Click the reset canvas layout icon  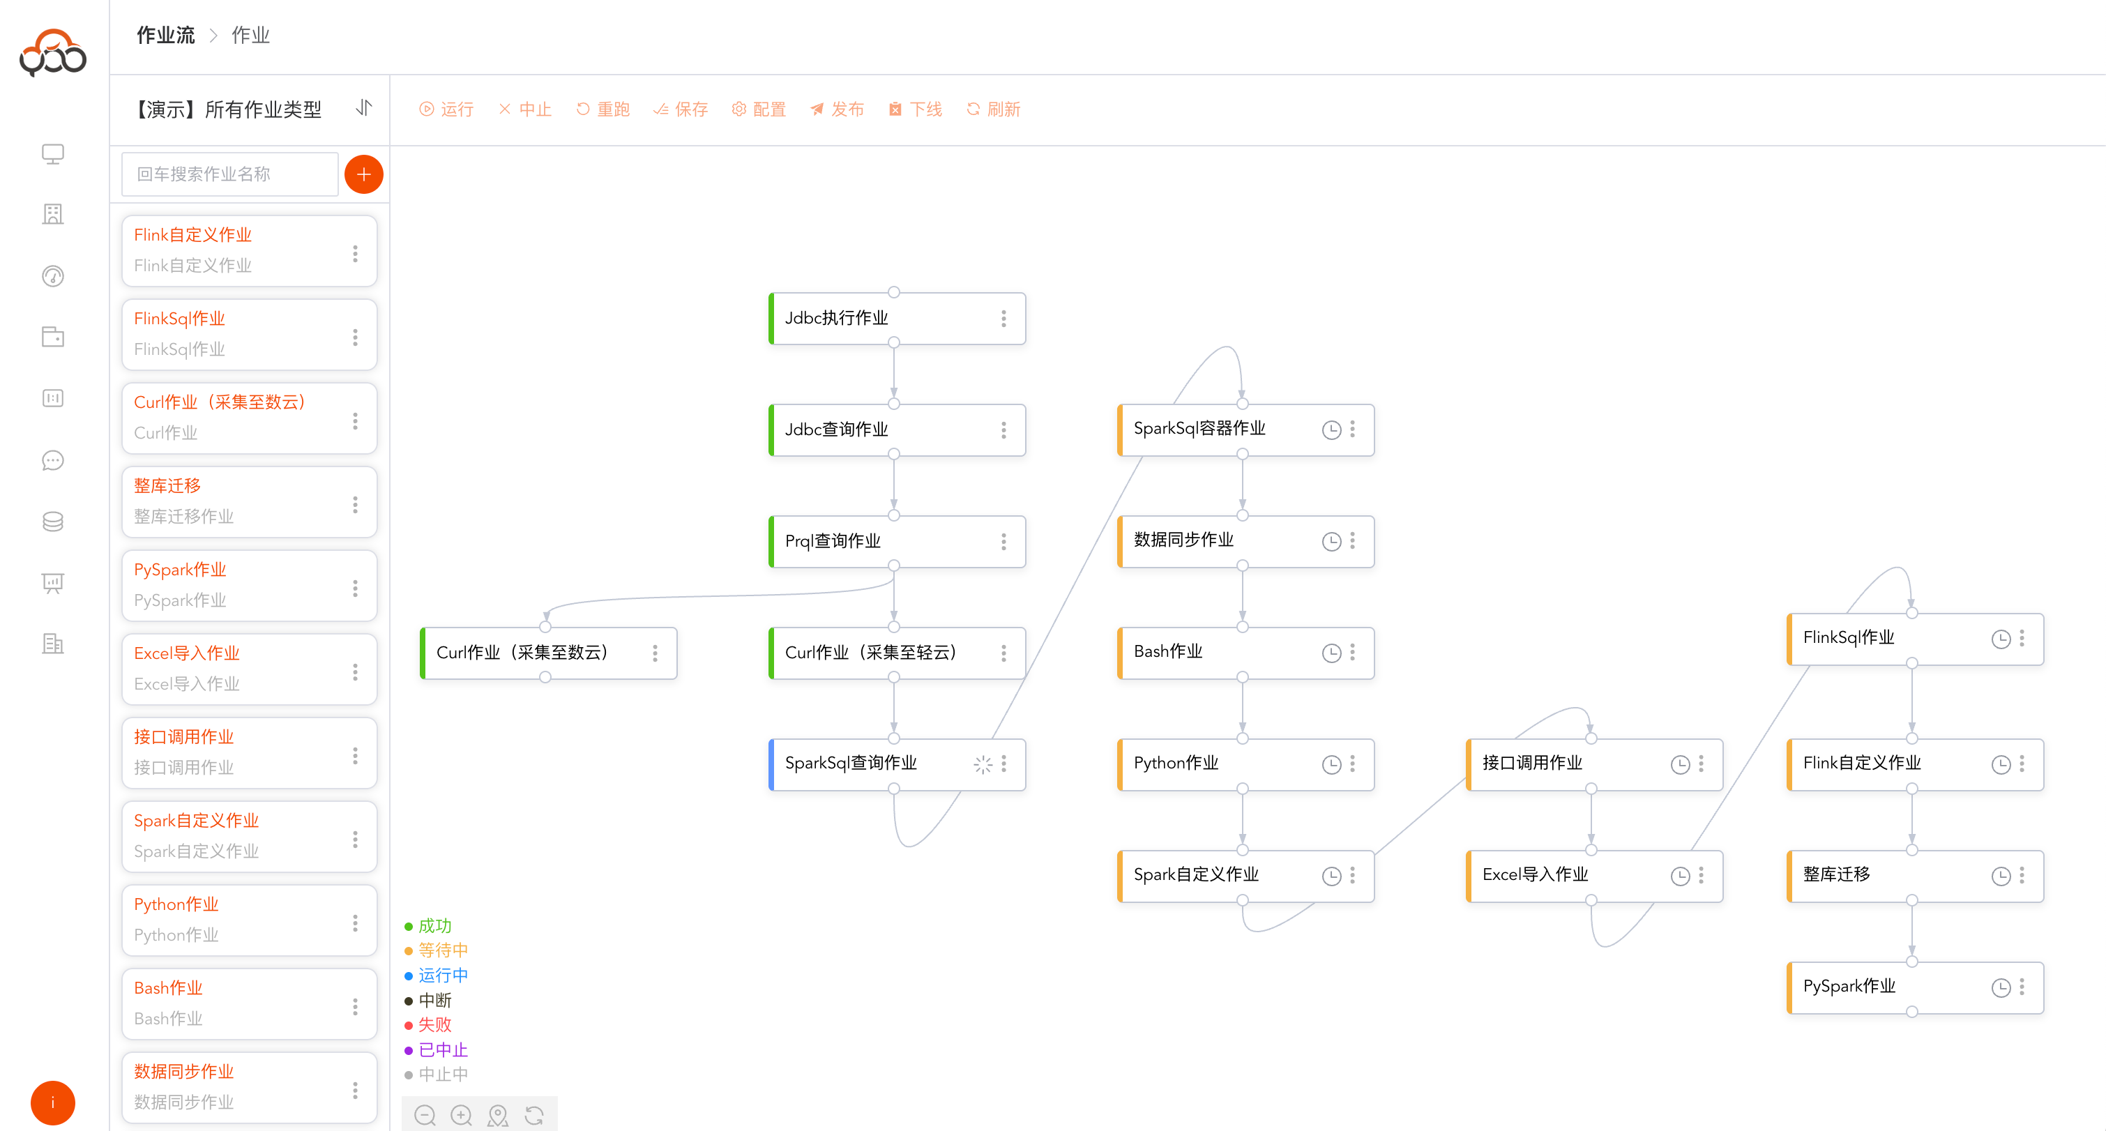tap(535, 1115)
